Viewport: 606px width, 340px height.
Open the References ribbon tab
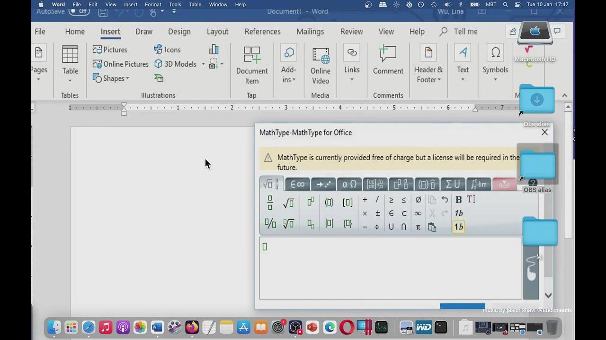coord(263,32)
